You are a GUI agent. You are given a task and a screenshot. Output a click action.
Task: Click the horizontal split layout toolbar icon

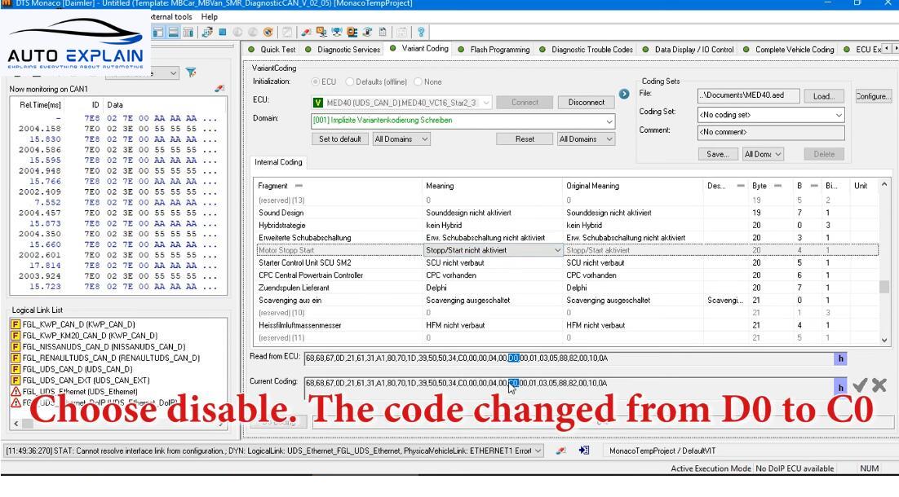click(x=173, y=32)
